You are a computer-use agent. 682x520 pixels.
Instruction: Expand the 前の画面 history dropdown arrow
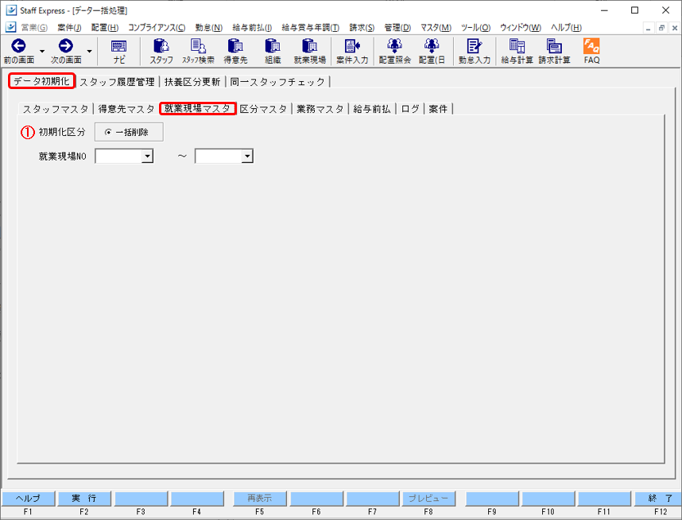[42, 52]
